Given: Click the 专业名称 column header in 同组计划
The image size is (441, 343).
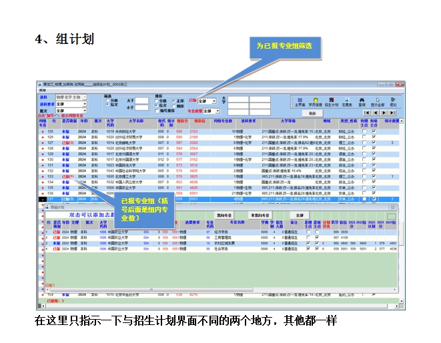Looking at the screenshot, I should [238, 224].
